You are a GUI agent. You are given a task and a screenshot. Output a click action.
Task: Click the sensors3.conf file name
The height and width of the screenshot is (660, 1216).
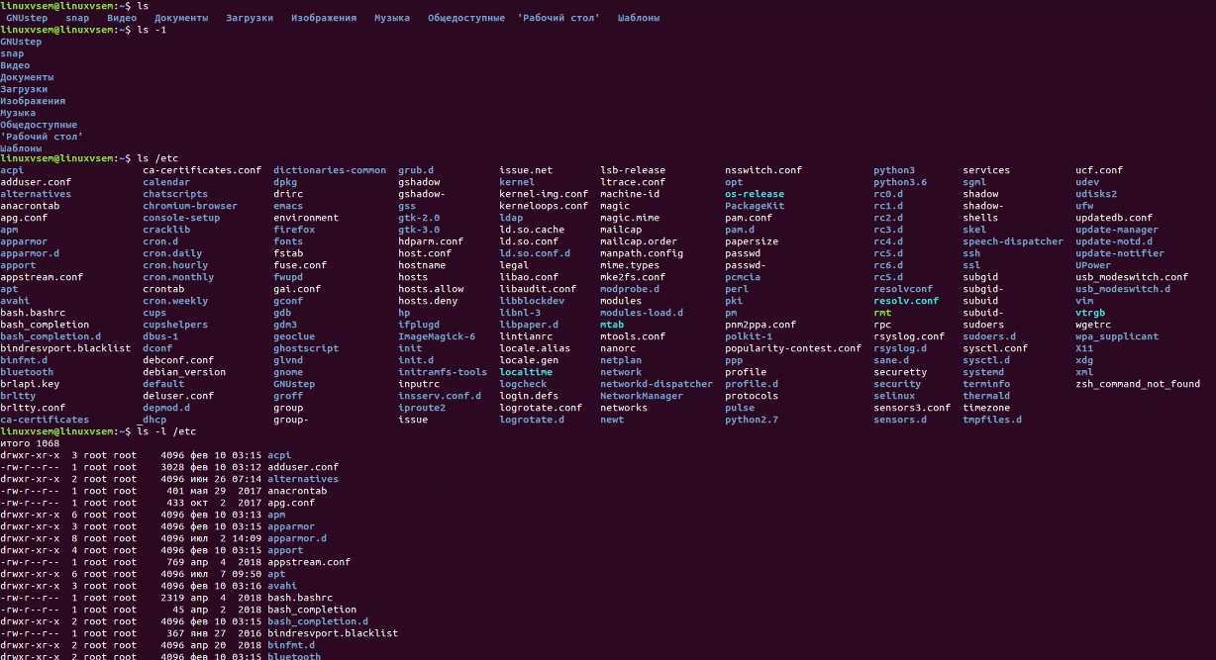pos(911,408)
